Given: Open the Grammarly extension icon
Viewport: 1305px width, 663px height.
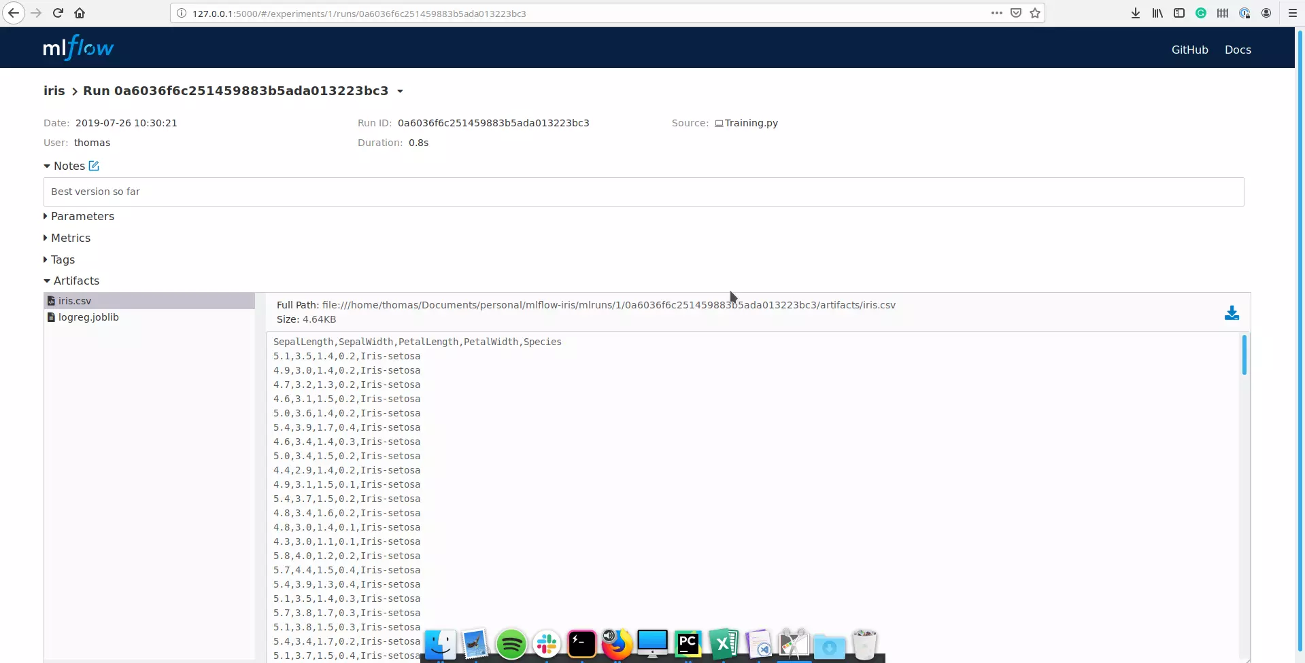Looking at the screenshot, I should (x=1201, y=13).
